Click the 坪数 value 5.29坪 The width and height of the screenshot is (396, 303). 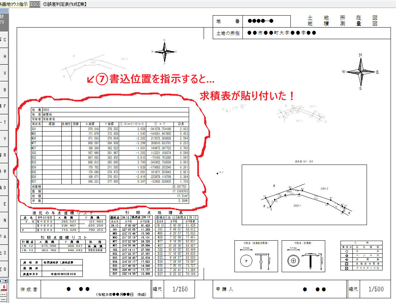(183, 201)
